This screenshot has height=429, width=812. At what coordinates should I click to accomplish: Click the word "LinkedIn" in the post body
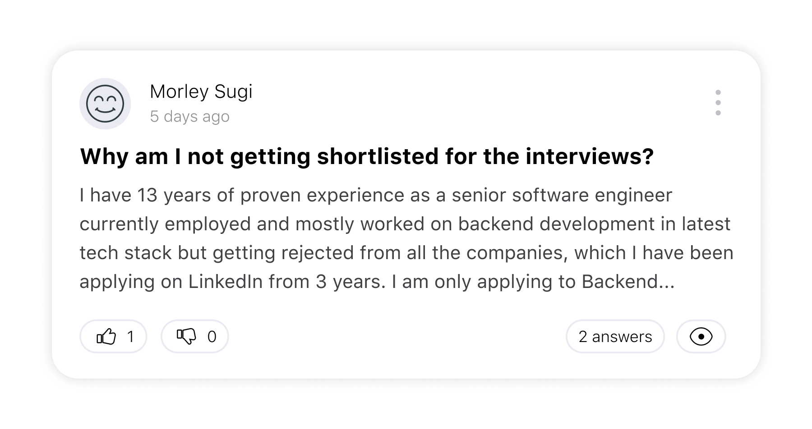[x=225, y=282]
